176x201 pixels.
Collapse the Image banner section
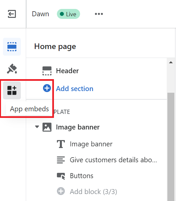pos(37,127)
